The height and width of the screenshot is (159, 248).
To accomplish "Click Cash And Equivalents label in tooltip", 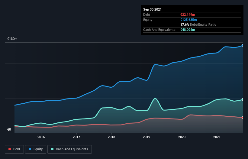I will coord(159,30).
